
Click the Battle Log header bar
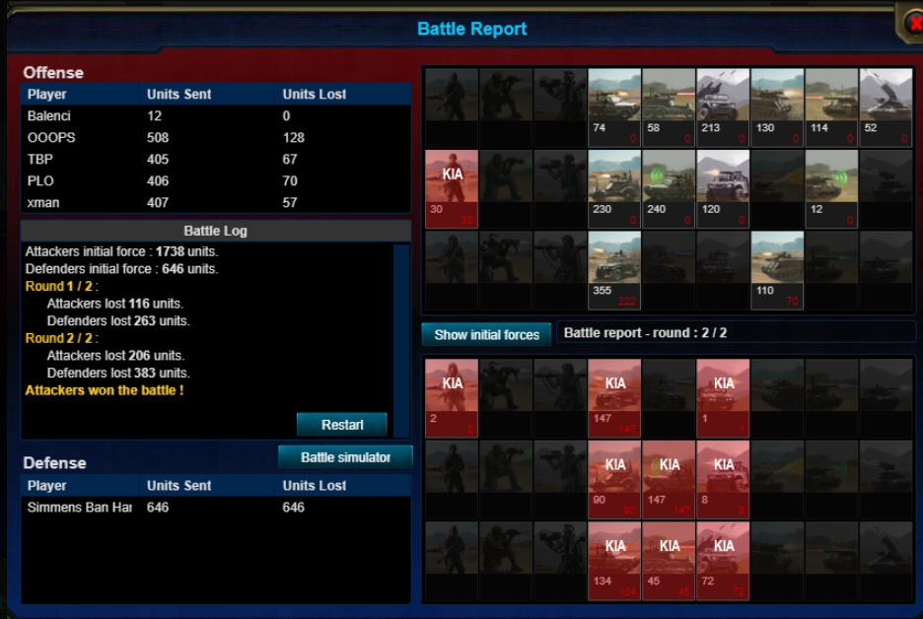(215, 231)
